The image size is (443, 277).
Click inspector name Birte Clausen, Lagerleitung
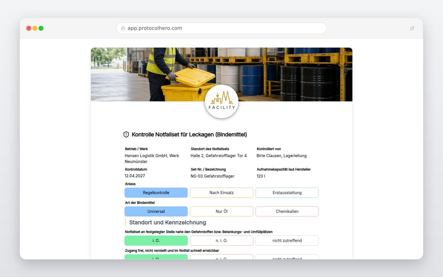[x=282, y=156]
